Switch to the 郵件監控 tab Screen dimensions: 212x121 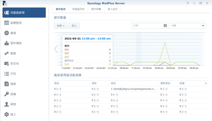[61, 9]
